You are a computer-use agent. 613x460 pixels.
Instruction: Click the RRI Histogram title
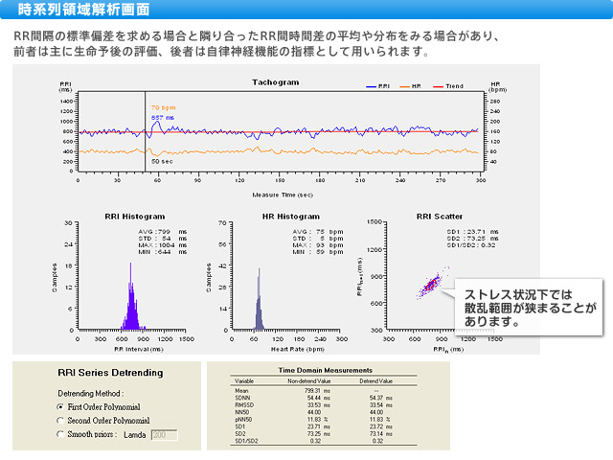coord(135,217)
